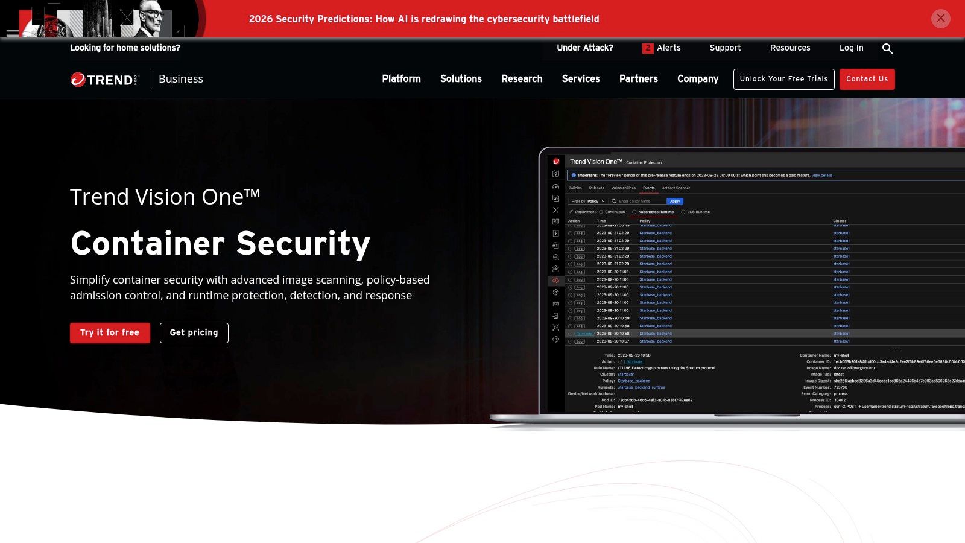Open the settings gear at bottom of dashboard sidebar
Screen dimensions: 965x543
coord(555,340)
